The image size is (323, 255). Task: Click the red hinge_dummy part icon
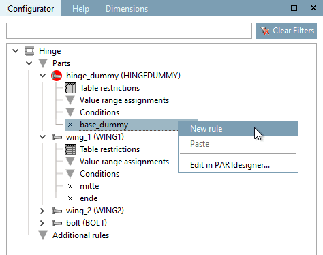pos(57,76)
